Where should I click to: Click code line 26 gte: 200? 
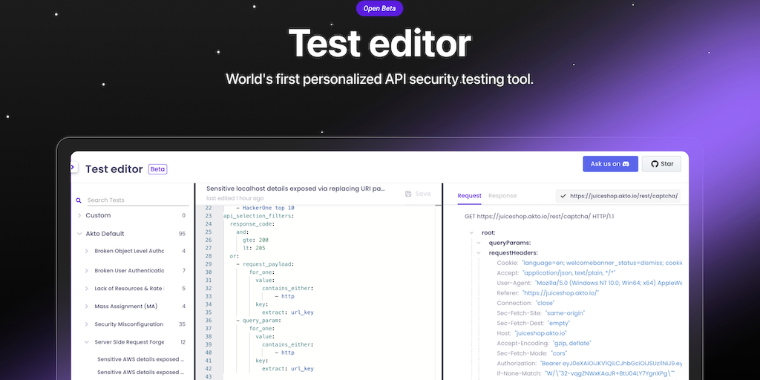coord(255,240)
